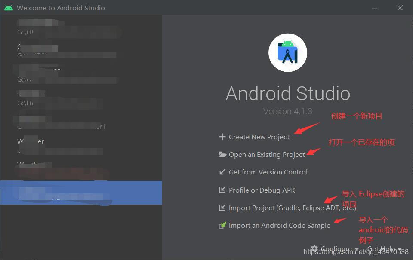
Task: Open the recent project with path ending 'r1'
Action: click(81, 123)
